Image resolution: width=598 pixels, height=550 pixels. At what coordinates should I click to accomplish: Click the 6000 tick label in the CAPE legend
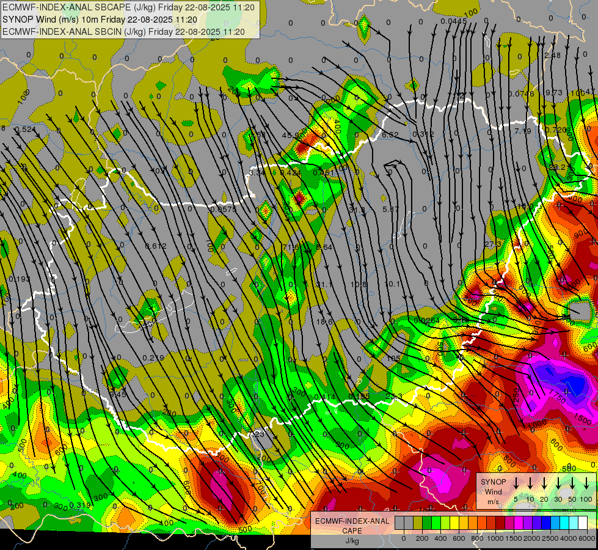point(587,538)
